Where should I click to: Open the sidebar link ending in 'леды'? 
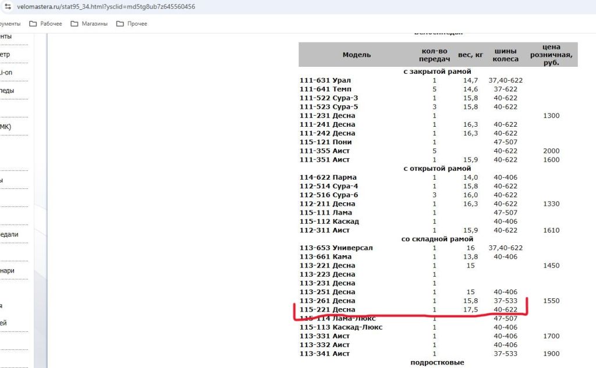pos(7,91)
